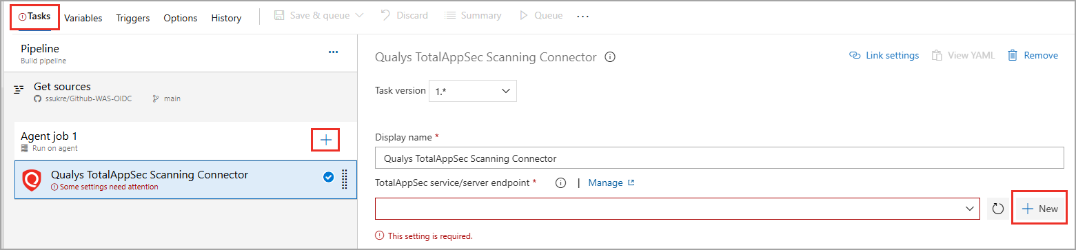
Task: Open the Triggers tab
Action: tap(133, 18)
